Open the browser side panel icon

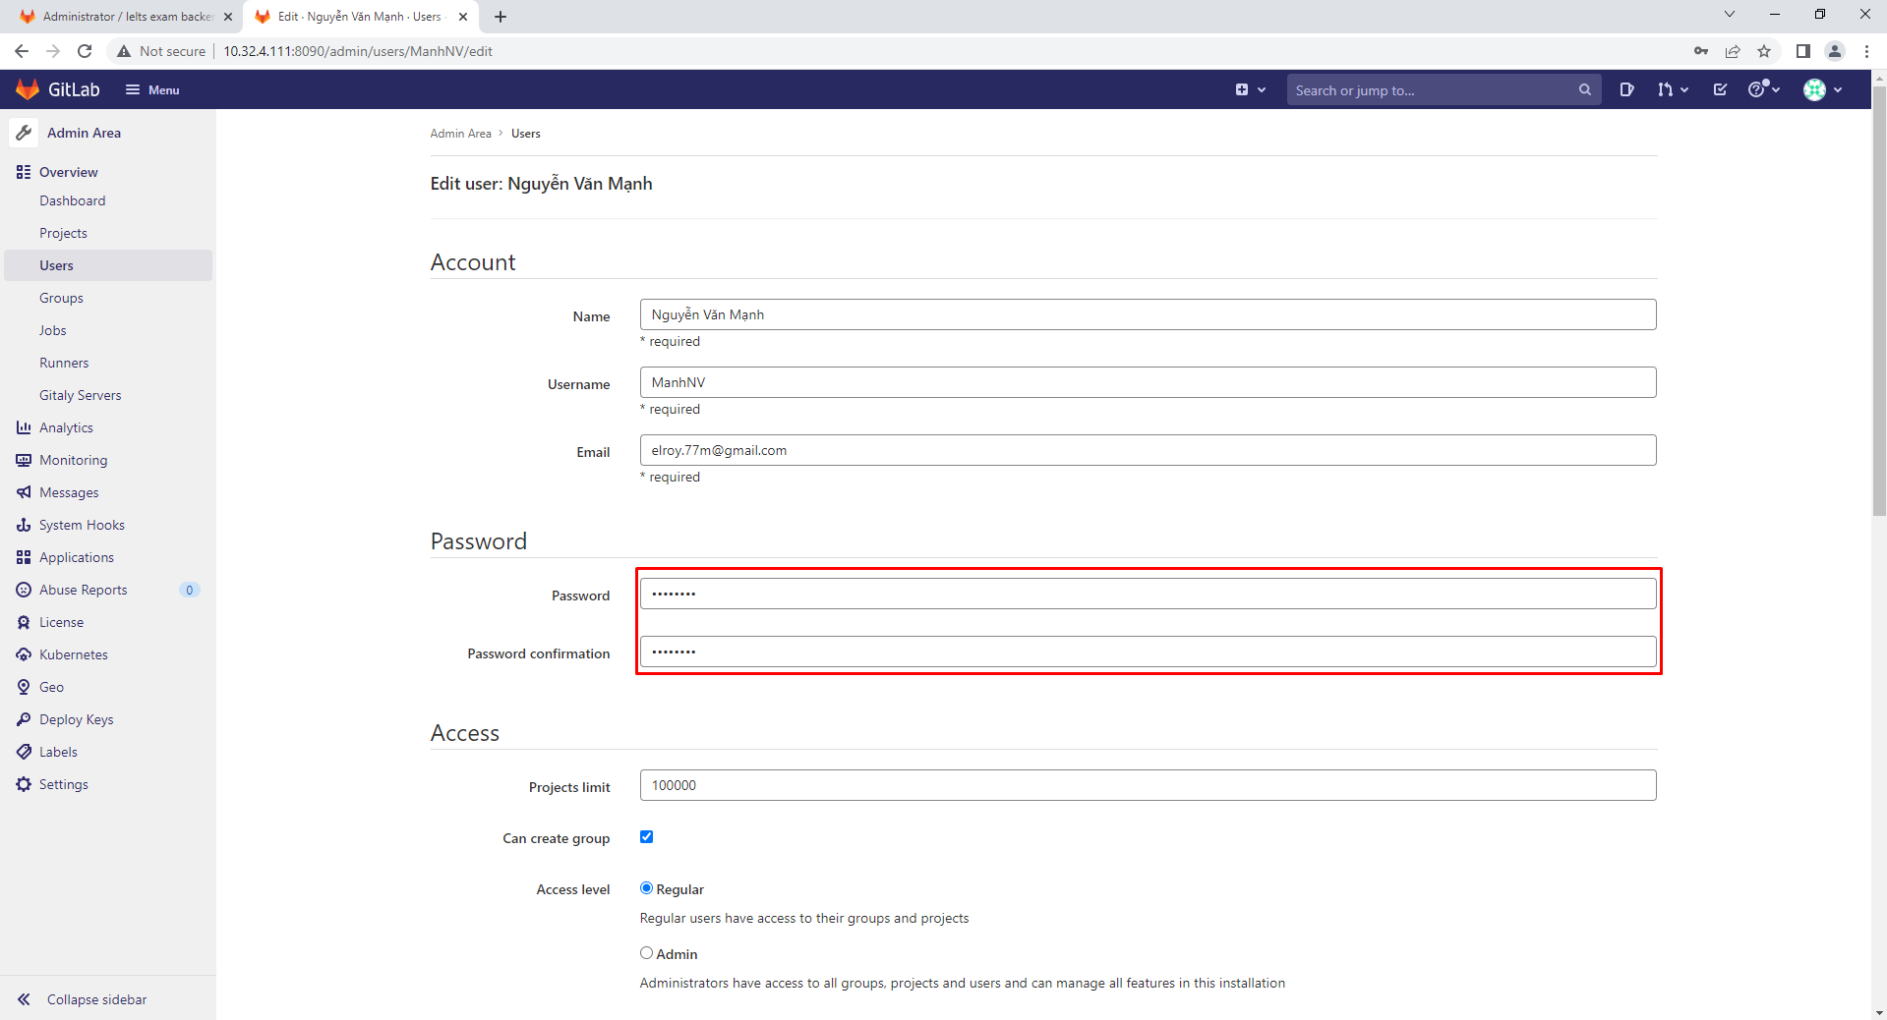pyautogui.click(x=1803, y=51)
